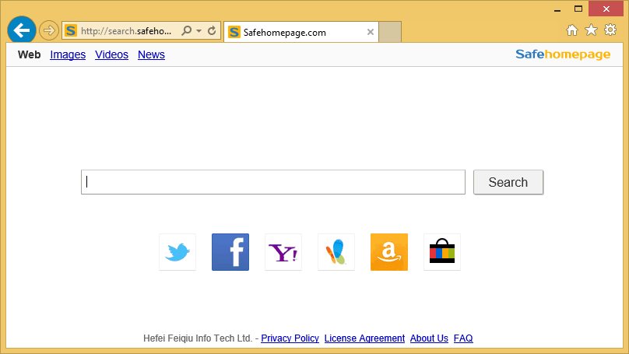The image size is (629, 354).
Task: Open the About Us link
Action: click(429, 338)
